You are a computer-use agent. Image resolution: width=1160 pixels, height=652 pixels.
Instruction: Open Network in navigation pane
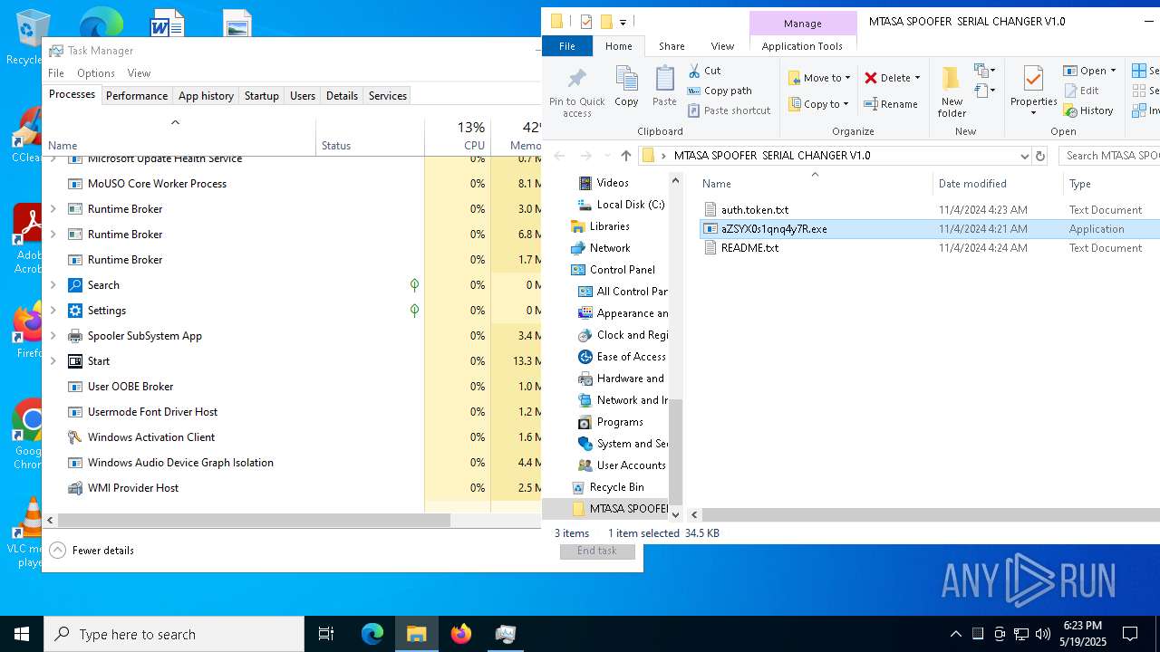pyautogui.click(x=600, y=248)
